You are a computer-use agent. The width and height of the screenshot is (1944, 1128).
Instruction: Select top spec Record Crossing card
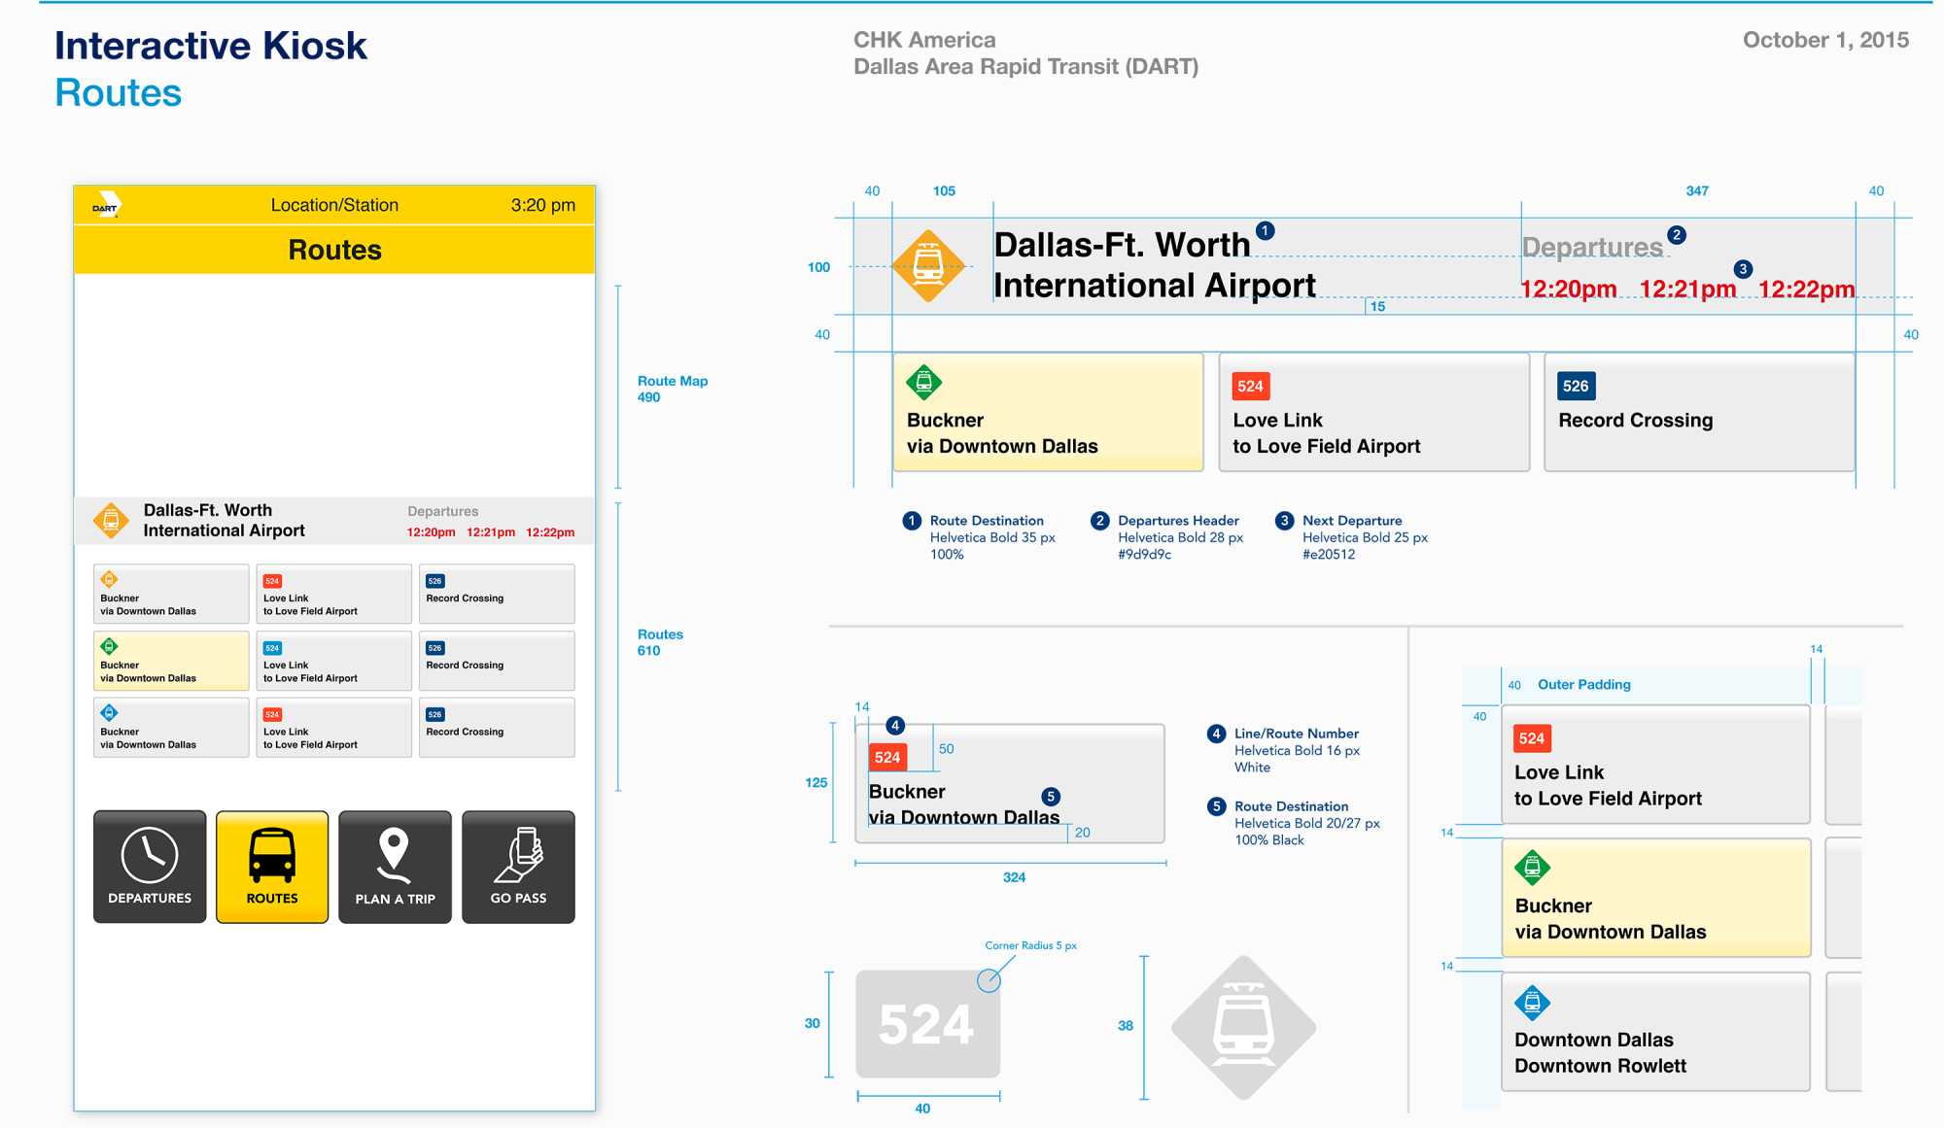[1699, 412]
